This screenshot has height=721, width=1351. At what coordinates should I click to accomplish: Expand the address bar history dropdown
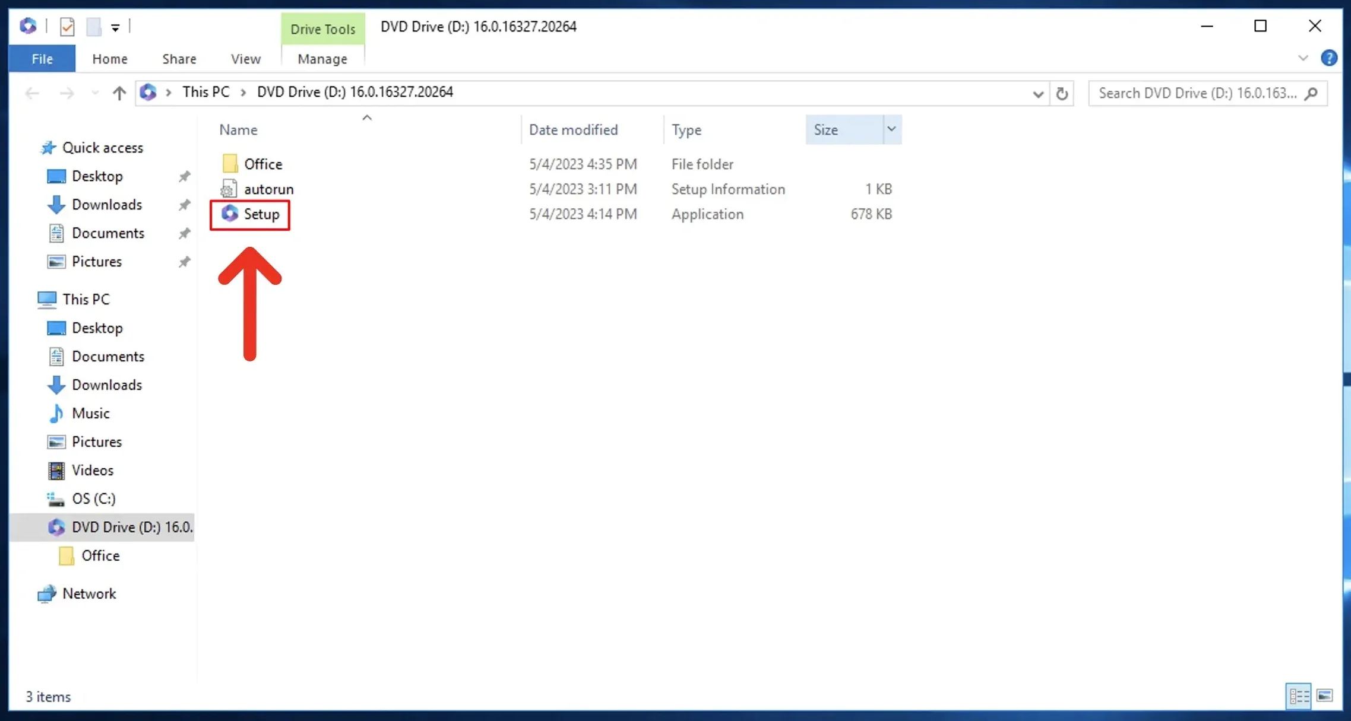[x=1037, y=94]
